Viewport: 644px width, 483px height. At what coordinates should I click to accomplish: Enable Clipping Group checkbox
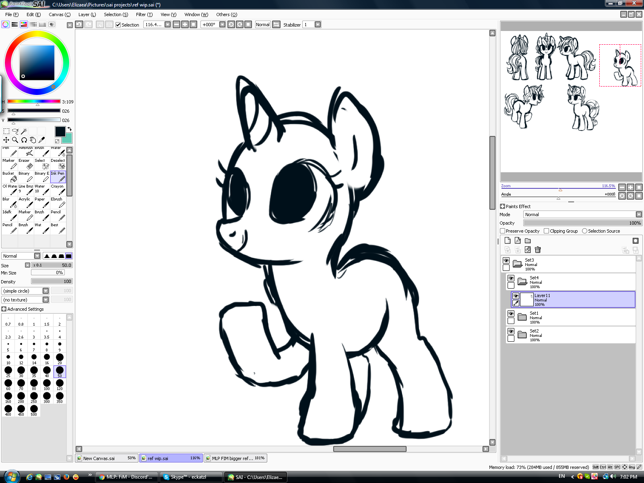click(x=547, y=231)
